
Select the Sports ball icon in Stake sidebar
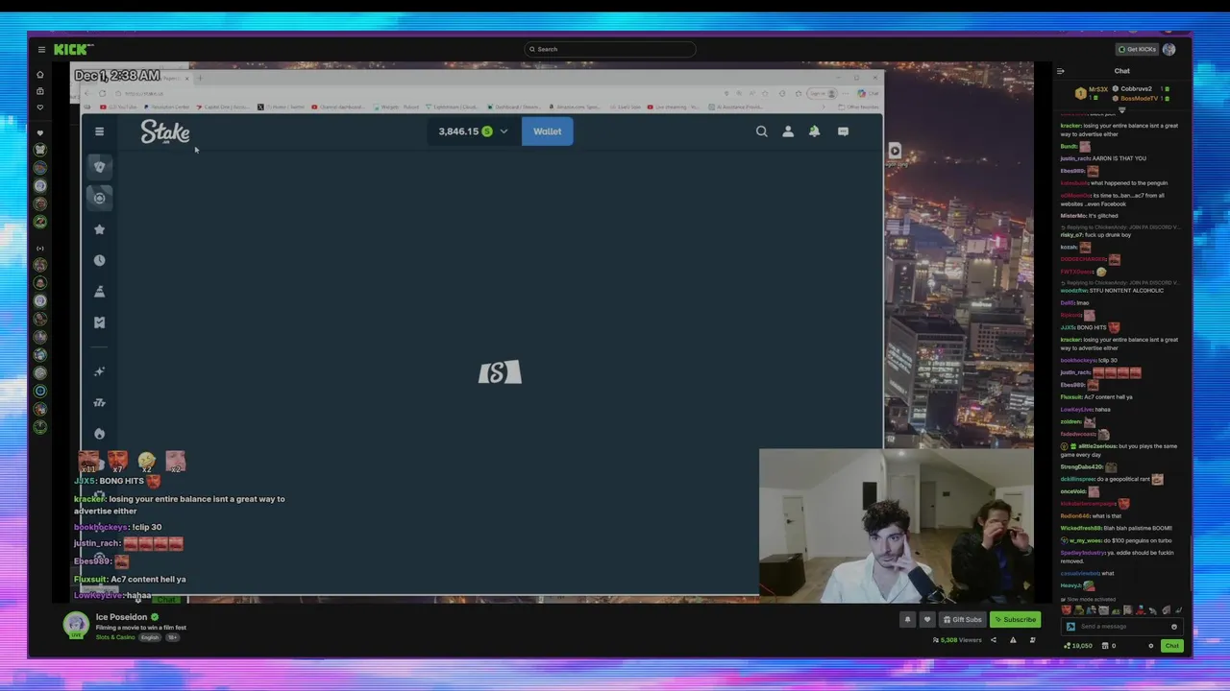[99, 198]
